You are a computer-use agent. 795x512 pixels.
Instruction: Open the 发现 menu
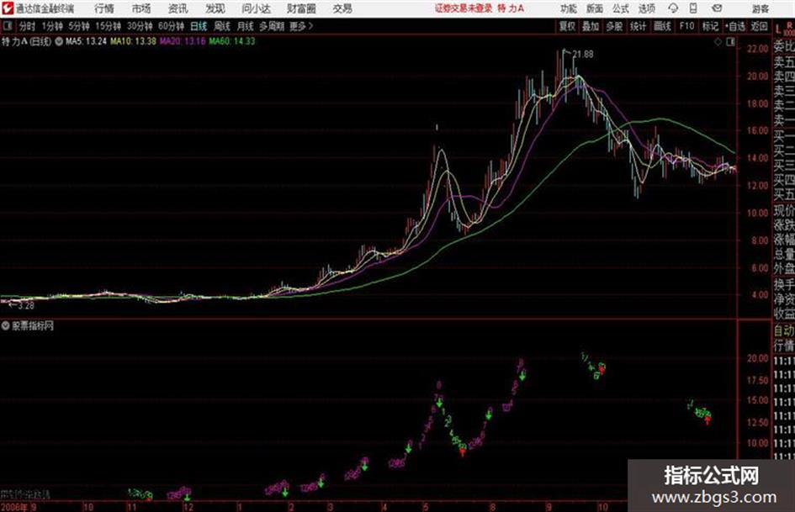pyautogui.click(x=215, y=8)
